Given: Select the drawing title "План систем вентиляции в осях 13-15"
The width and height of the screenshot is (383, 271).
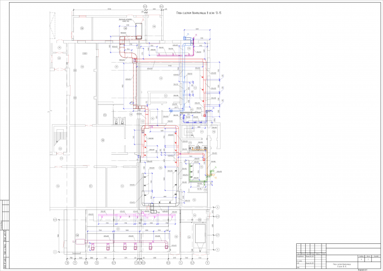Looking at the screenshot, I should click(199, 13).
